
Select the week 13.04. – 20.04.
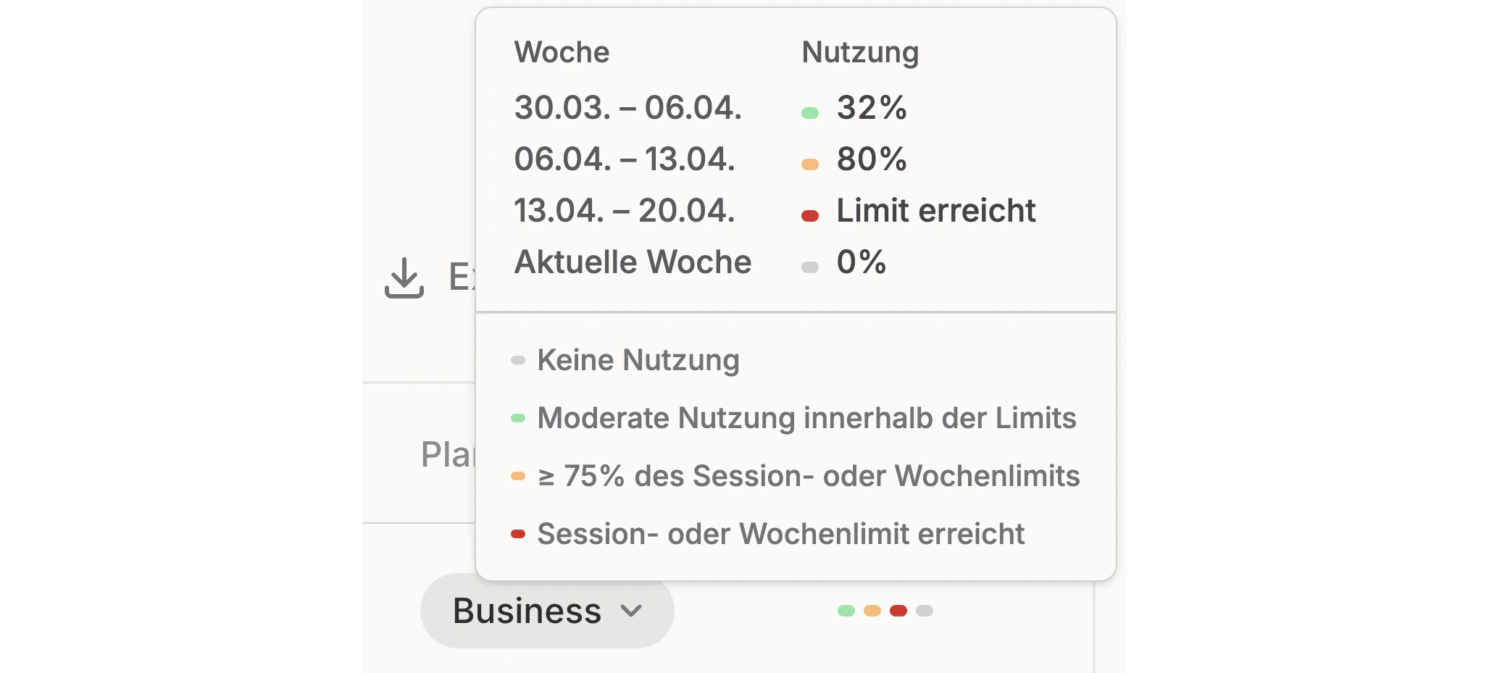coord(624,212)
